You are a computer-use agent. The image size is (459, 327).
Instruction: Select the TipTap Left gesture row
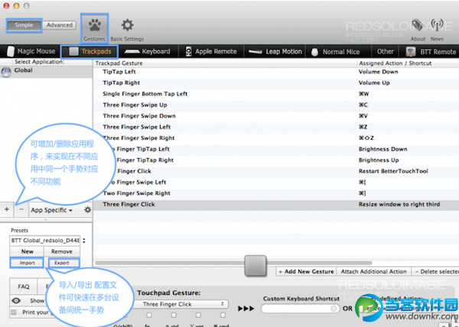tap(276, 72)
